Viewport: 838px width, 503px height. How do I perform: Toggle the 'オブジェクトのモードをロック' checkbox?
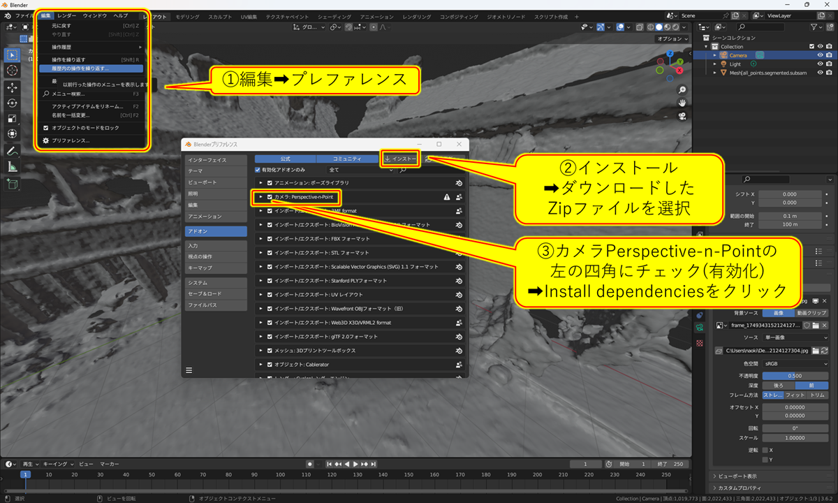coord(46,128)
